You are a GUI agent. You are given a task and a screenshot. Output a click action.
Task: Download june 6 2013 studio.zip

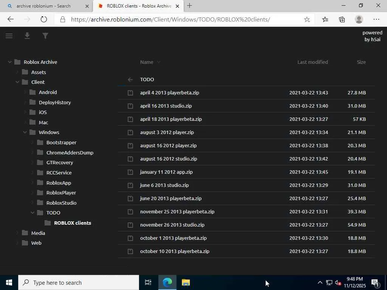point(164,185)
